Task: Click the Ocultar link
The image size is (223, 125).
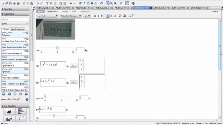Action: coord(215,11)
